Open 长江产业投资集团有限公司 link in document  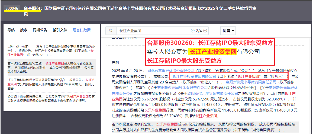coord(194,76)
